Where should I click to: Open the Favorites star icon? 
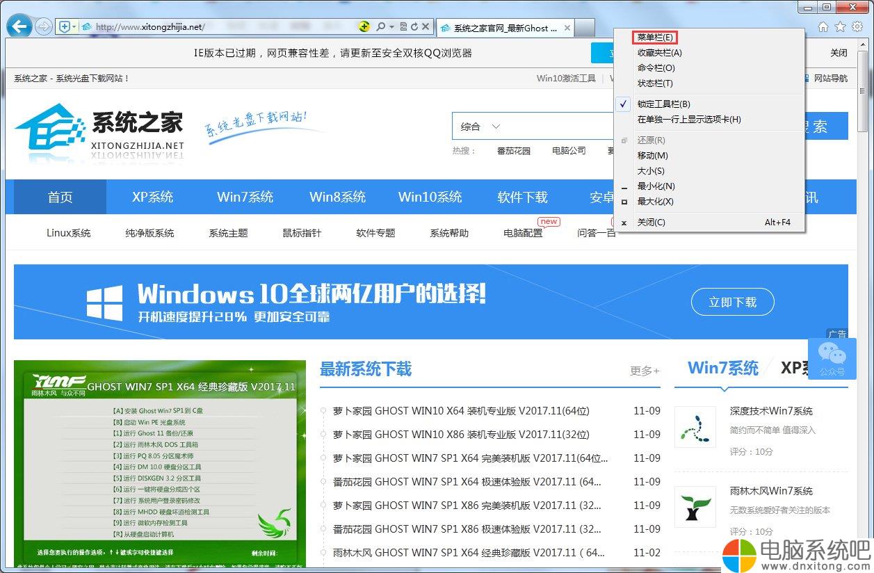click(x=840, y=27)
